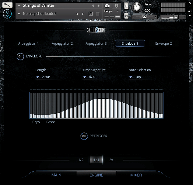Select previous snapshot arrow
Viewport: 193px width, 185px height.
point(77,14)
